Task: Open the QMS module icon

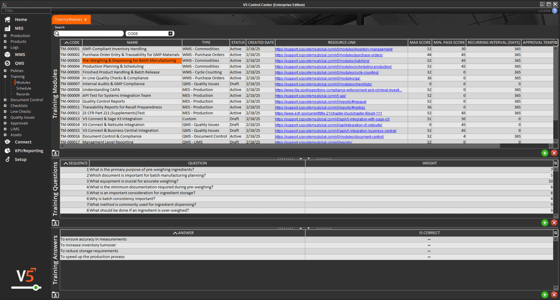Action: [7, 63]
